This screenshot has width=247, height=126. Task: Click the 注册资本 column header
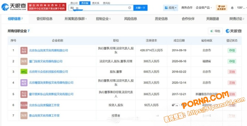click(151, 41)
